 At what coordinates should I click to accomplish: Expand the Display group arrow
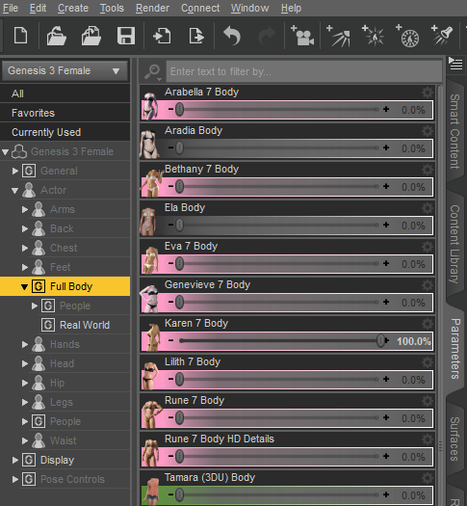(14, 460)
